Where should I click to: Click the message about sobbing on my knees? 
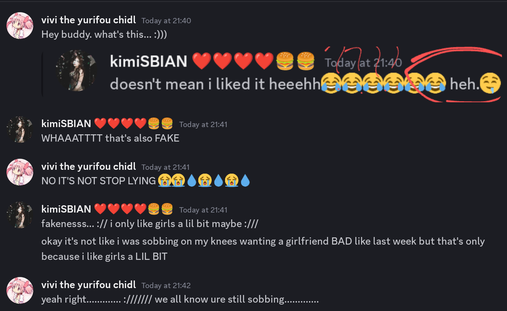(263, 249)
